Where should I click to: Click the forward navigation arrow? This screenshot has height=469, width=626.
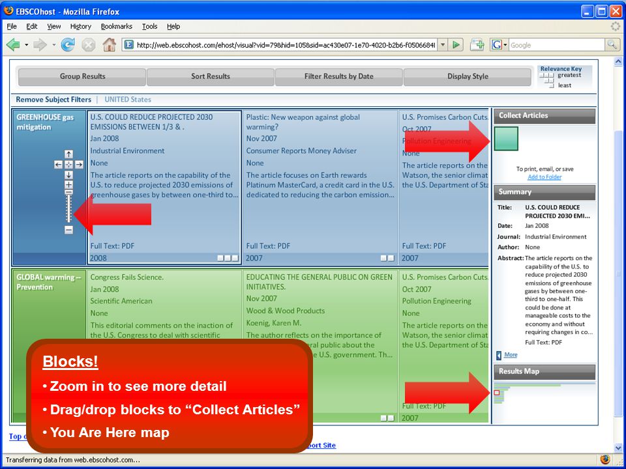coord(40,45)
